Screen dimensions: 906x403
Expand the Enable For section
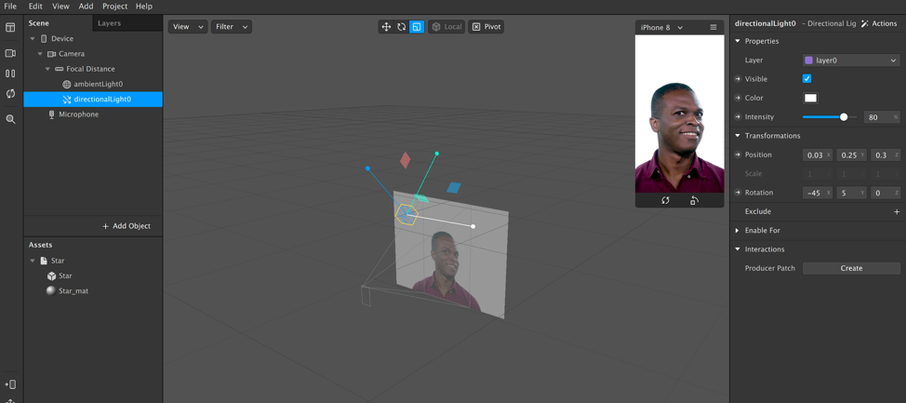(x=738, y=230)
